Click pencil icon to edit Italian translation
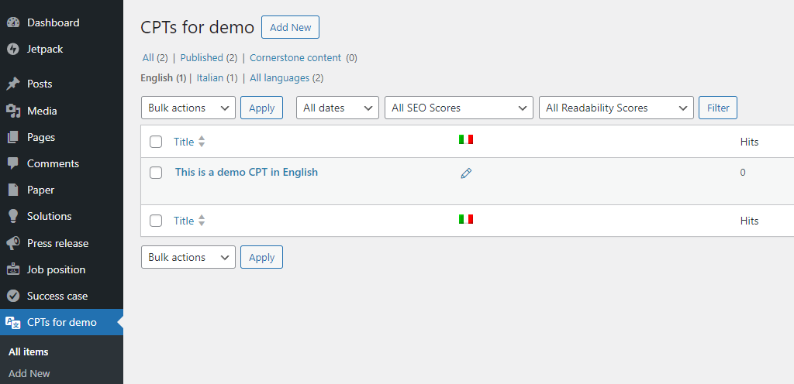Image resolution: width=794 pixels, height=384 pixels. coord(466,173)
